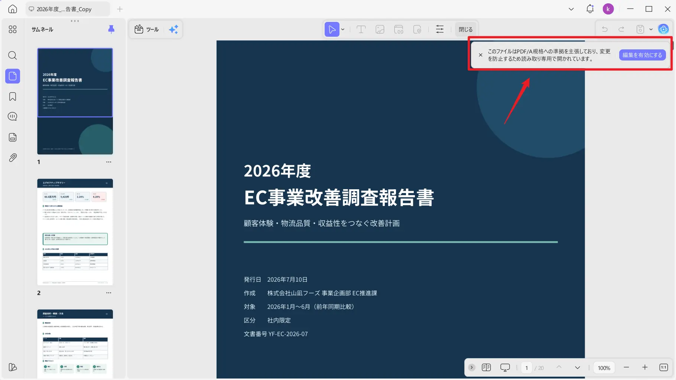Select the page thumbnails panel icon
Screen dimensions: 676x380
pyautogui.click(x=13, y=76)
